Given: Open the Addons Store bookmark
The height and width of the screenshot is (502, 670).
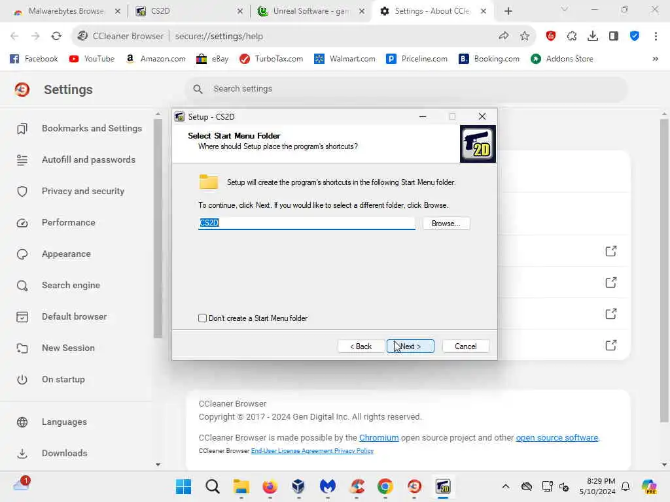Looking at the screenshot, I should click(561, 59).
